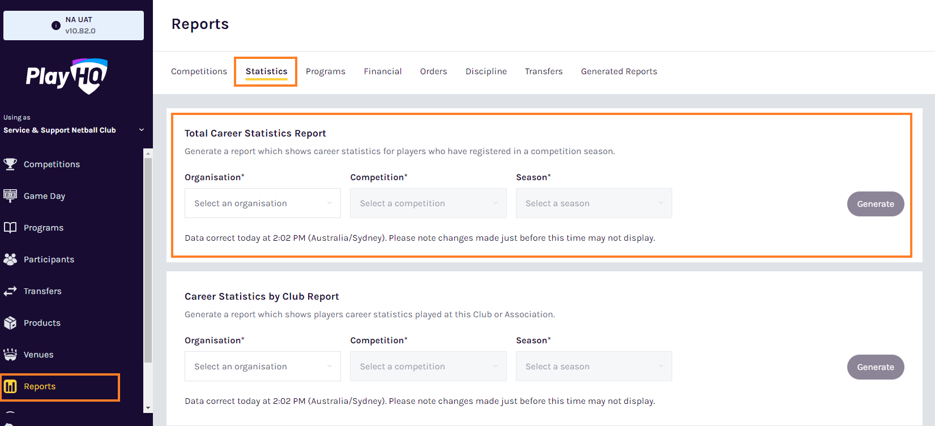Click the Programs book icon in the sidebar
Viewport: 935px width, 426px height.
10,228
